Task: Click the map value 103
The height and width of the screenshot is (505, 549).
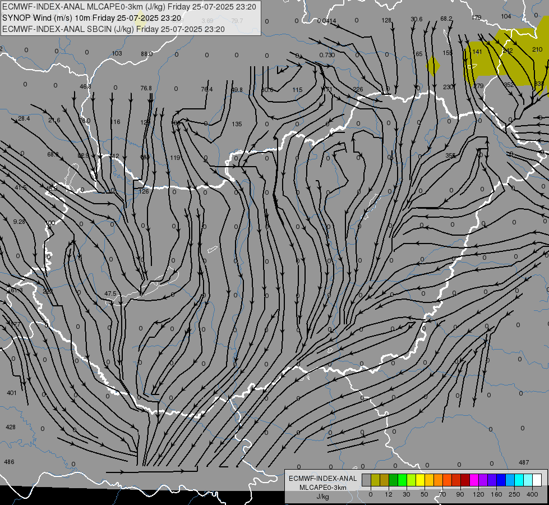Action: click(117, 53)
